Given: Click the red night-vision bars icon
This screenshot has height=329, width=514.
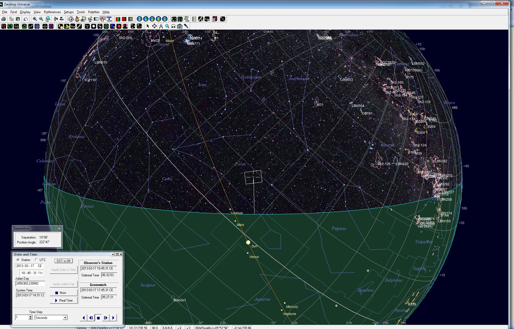Looking at the screenshot, I should click(124, 19).
